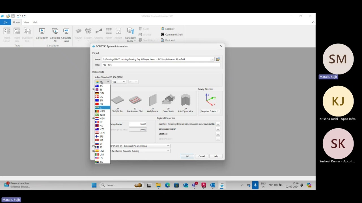
Task: Click the save icon in quick access toolbar
Action: point(13,16)
